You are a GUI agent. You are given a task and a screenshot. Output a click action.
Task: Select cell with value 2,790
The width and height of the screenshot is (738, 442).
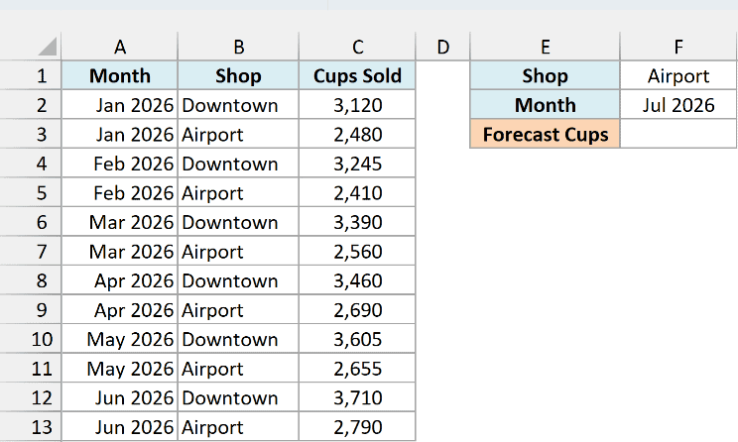[x=357, y=427]
